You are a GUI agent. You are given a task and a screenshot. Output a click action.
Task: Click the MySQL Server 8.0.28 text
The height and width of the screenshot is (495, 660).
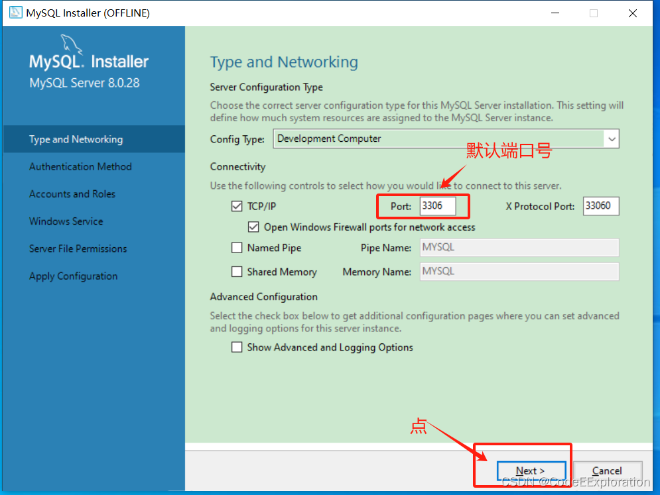point(84,83)
